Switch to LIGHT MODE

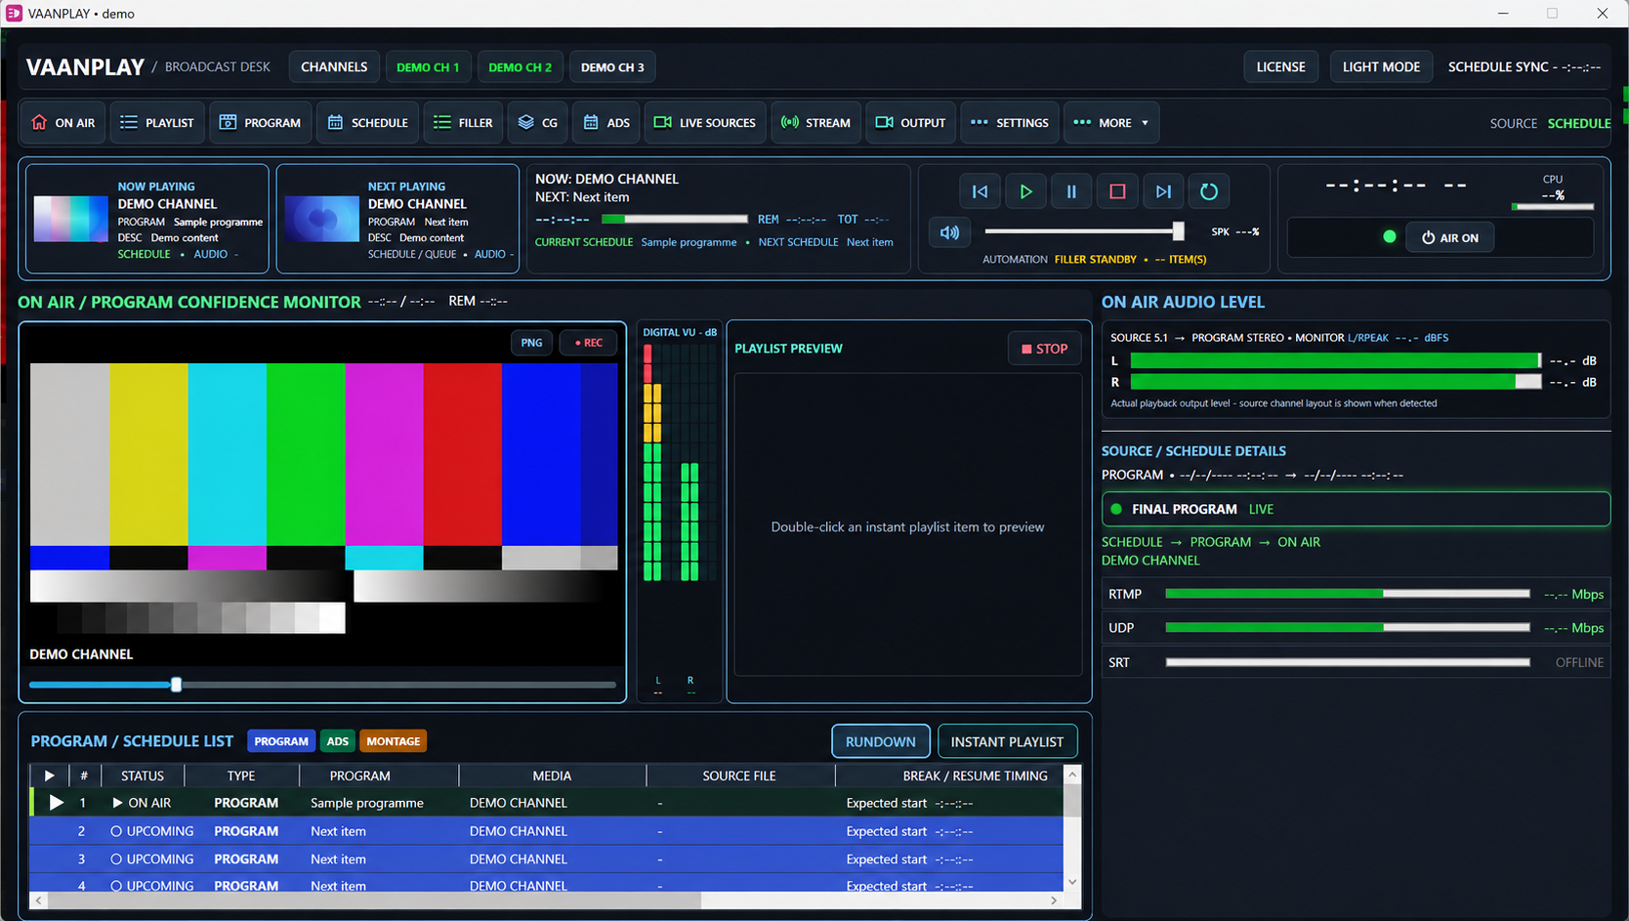pyautogui.click(x=1381, y=67)
